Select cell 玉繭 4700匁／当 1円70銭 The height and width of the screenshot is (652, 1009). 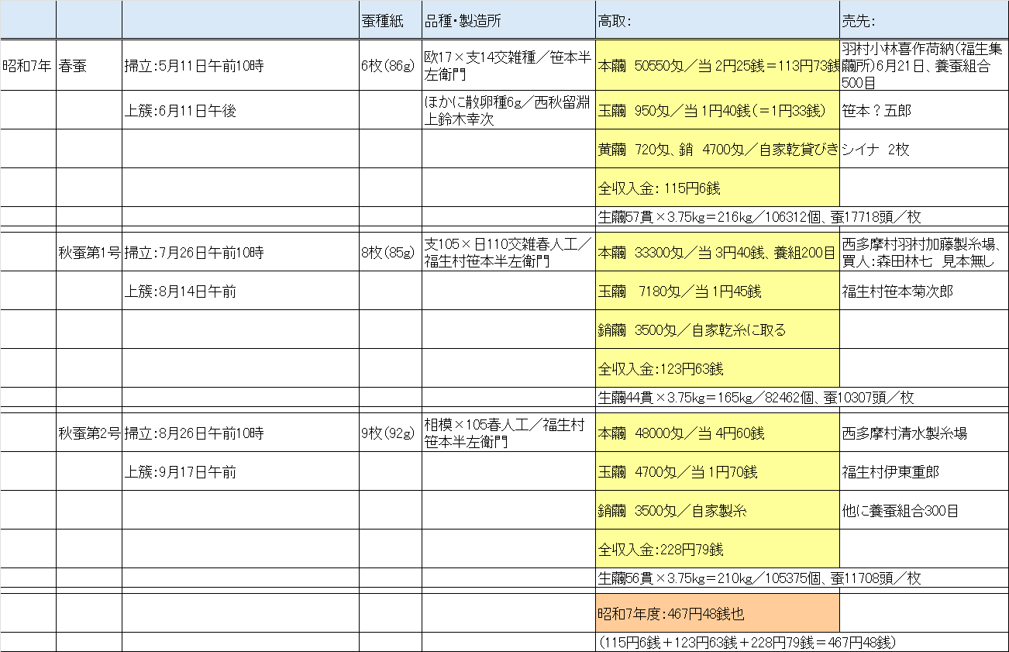(718, 471)
